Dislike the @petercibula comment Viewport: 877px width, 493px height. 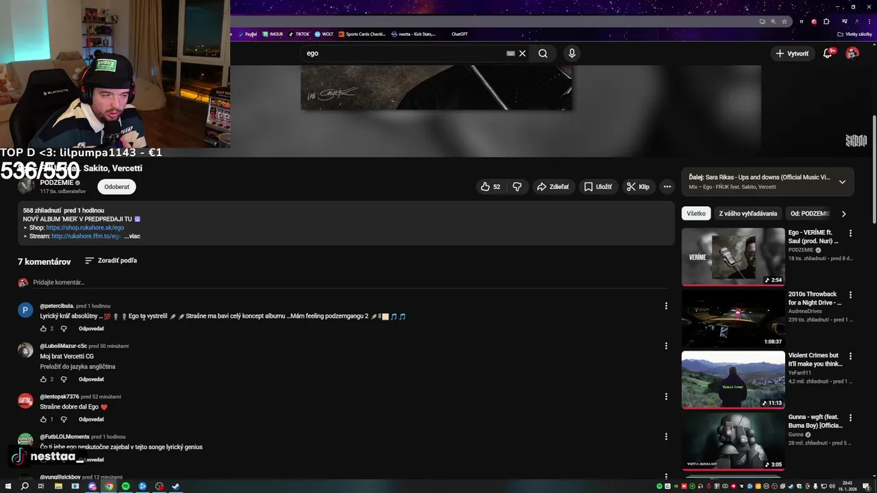(x=64, y=329)
